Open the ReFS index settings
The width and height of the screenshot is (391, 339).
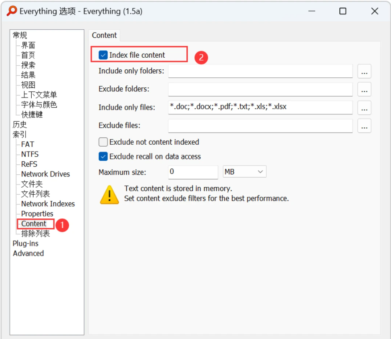(29, 164)
